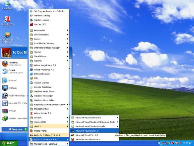
Task: Expand the Internet Download Manager submenu arrow
Action: 68,48
